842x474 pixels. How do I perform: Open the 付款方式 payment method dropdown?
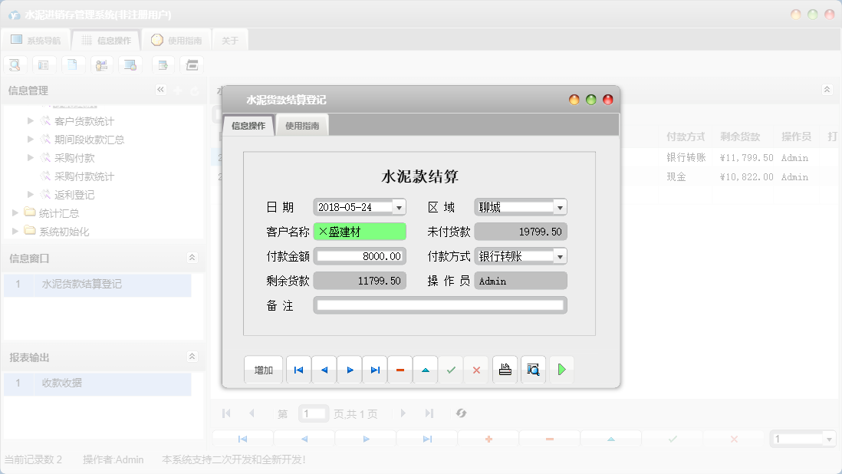tap(561, 255)
